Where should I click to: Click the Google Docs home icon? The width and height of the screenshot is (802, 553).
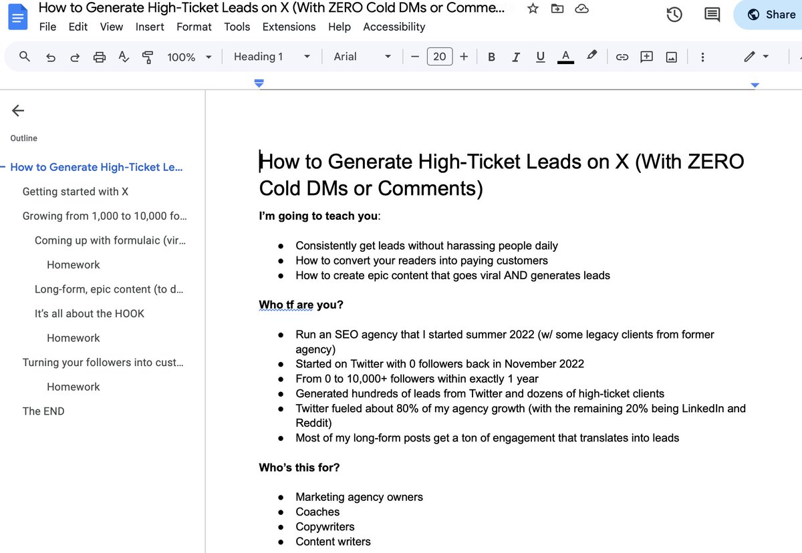17,17
